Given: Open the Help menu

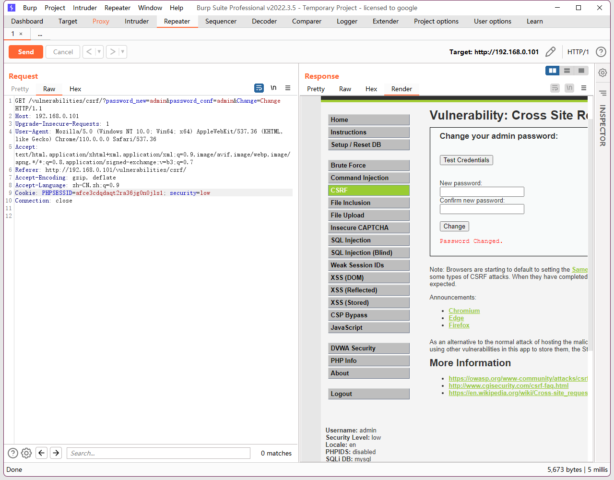Looking at the screenshot, I should pyautogui.click(x=177, y=8).
